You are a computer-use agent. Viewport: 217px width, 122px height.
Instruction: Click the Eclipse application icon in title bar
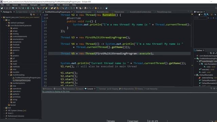(x=1, y=2)
